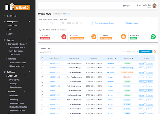Open Dashboard home icon in sidebar

(4, 16)
